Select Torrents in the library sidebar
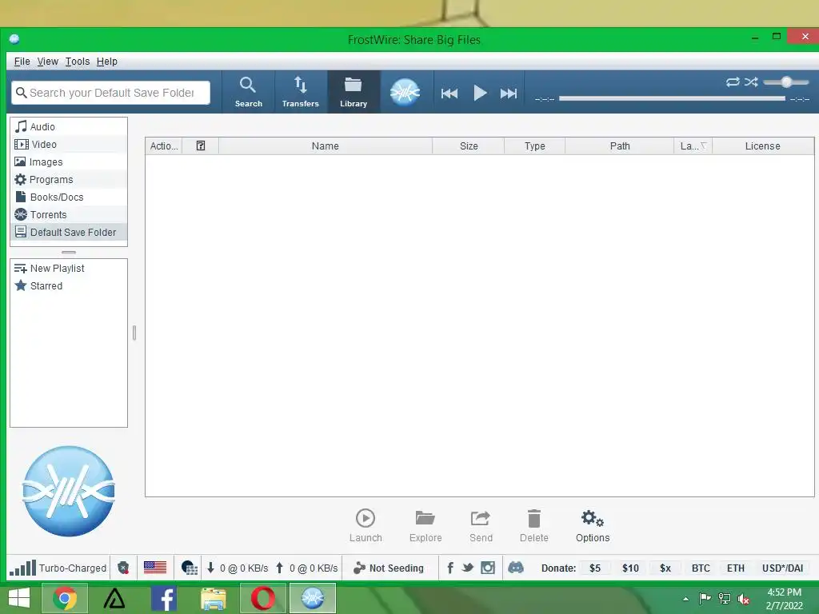Viewport: 819px width, 614px height. click(69, 214)
